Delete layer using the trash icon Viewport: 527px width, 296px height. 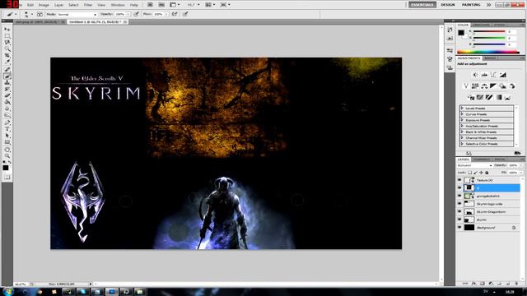pyautogui.click(x=516, y=284)
